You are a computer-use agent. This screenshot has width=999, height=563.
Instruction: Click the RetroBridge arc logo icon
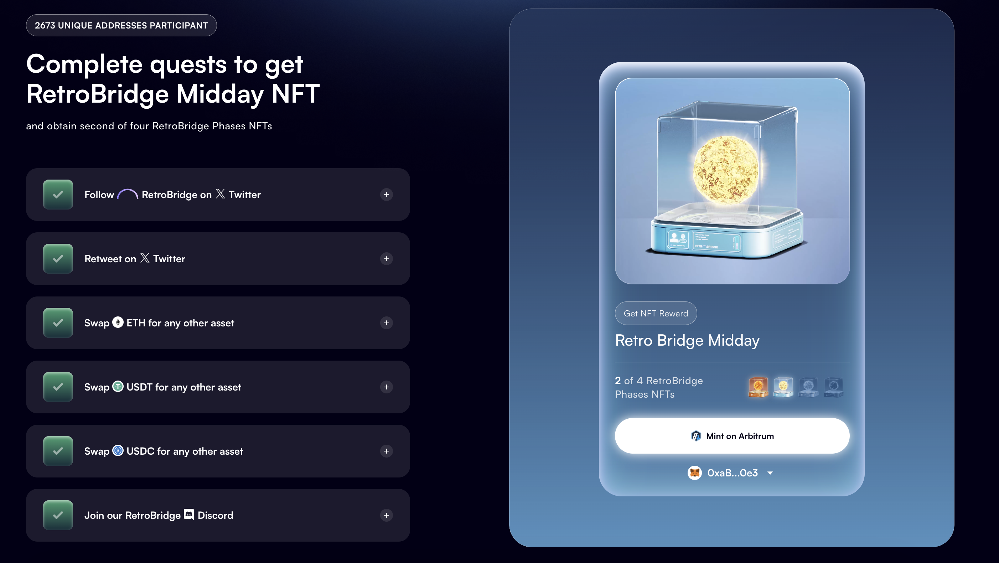click(128, 194)
